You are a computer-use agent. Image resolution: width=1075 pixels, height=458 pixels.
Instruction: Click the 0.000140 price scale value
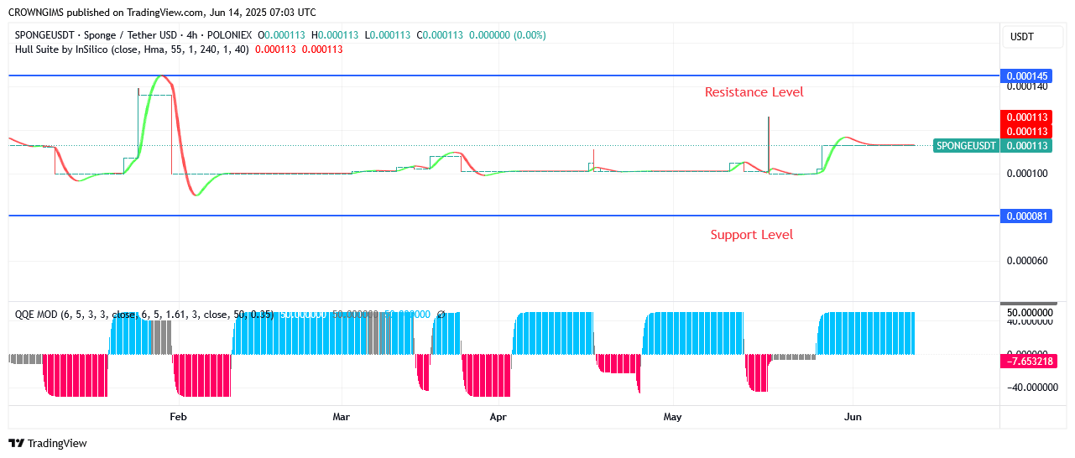1027,86
